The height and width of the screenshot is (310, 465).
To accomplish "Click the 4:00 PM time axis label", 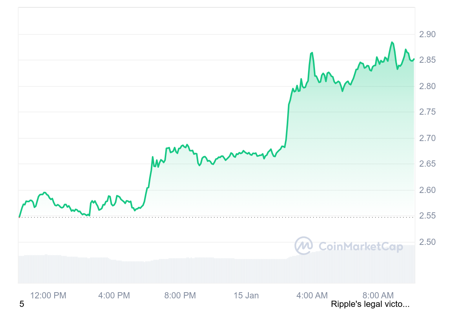I will 114,296.
